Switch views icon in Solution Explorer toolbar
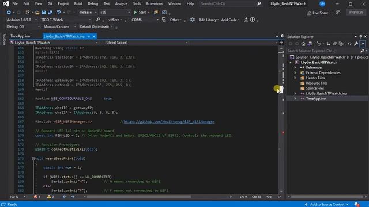369x207 pixels. point(310,44)
